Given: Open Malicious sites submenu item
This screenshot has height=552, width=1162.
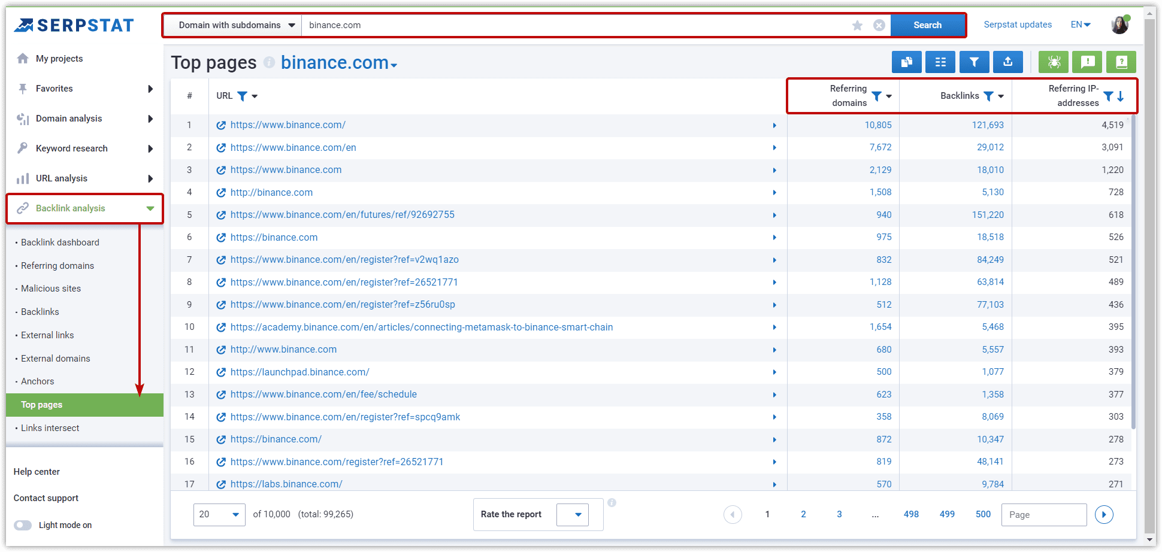Looking at the screenshot, I should point(51,289).
